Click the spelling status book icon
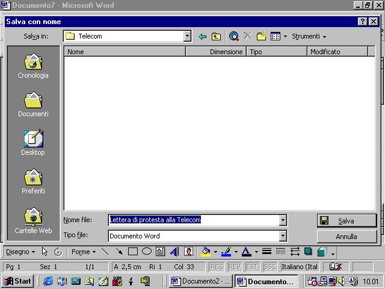 tap(335, 267)
